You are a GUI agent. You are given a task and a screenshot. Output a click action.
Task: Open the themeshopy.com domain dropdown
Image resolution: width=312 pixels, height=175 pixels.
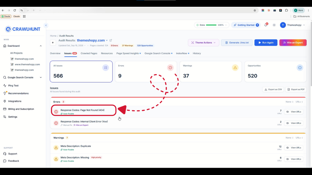pos(107,40)
